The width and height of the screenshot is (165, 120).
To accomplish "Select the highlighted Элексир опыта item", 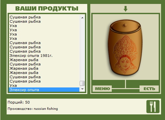I will [44, 90].
